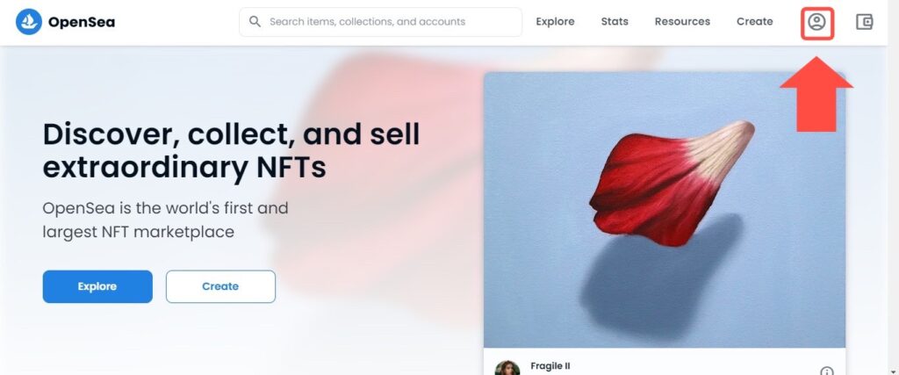Click the Fragile II title link
This screenshot has height=375, width=899.
pyautogui.click(x=550, y=365)
